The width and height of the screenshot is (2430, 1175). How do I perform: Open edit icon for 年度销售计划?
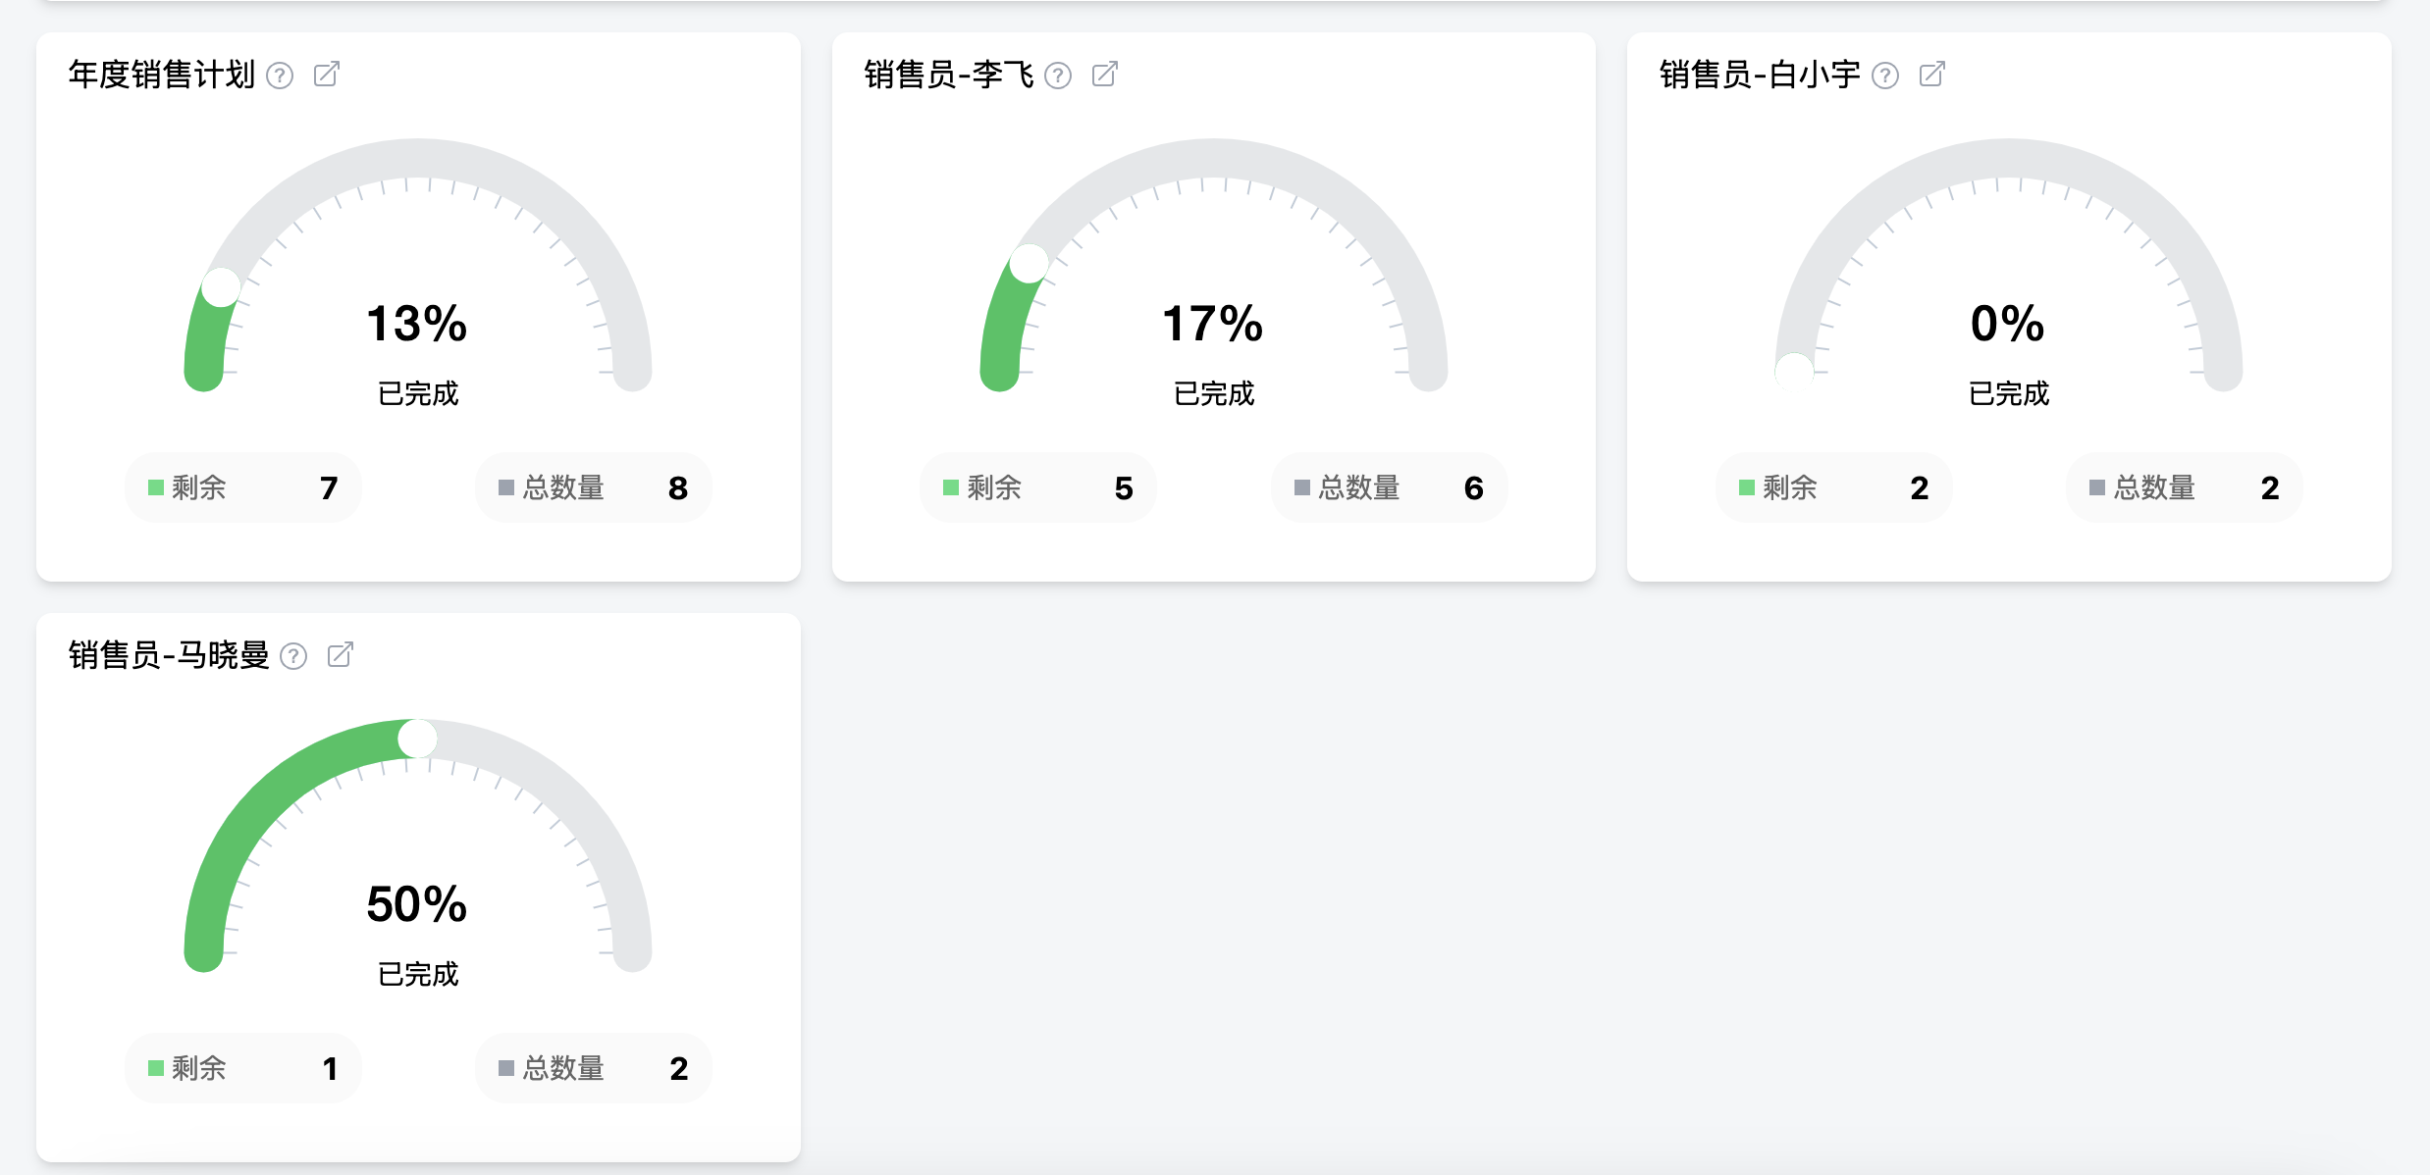pos(327,75)
